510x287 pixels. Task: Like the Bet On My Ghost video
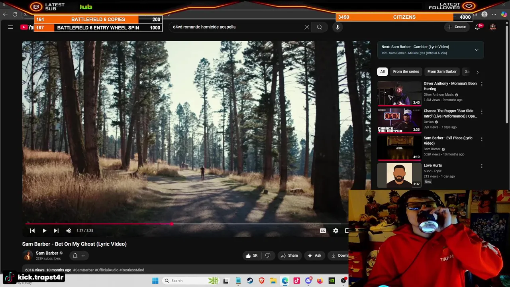(251, 256)
